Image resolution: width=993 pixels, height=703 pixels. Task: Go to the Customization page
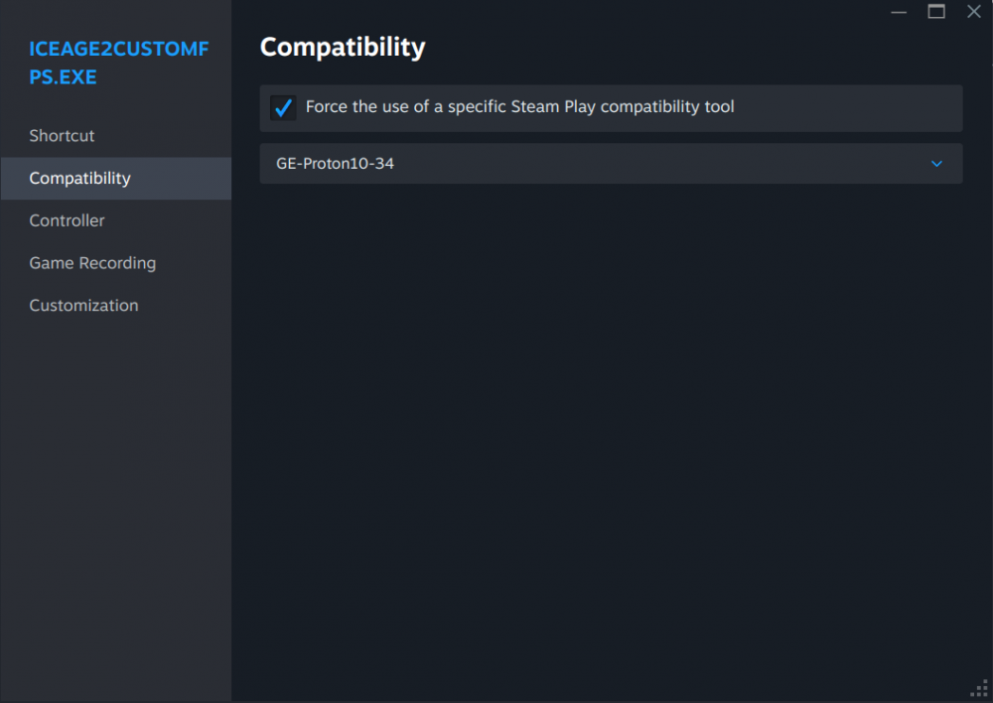[83, 305]
